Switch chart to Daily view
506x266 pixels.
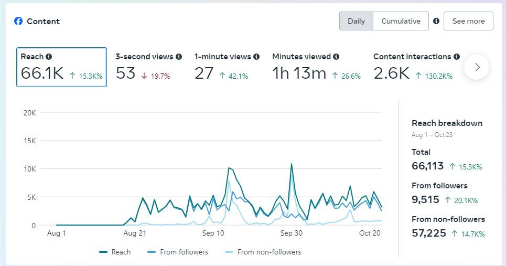(x=356, y=22)
